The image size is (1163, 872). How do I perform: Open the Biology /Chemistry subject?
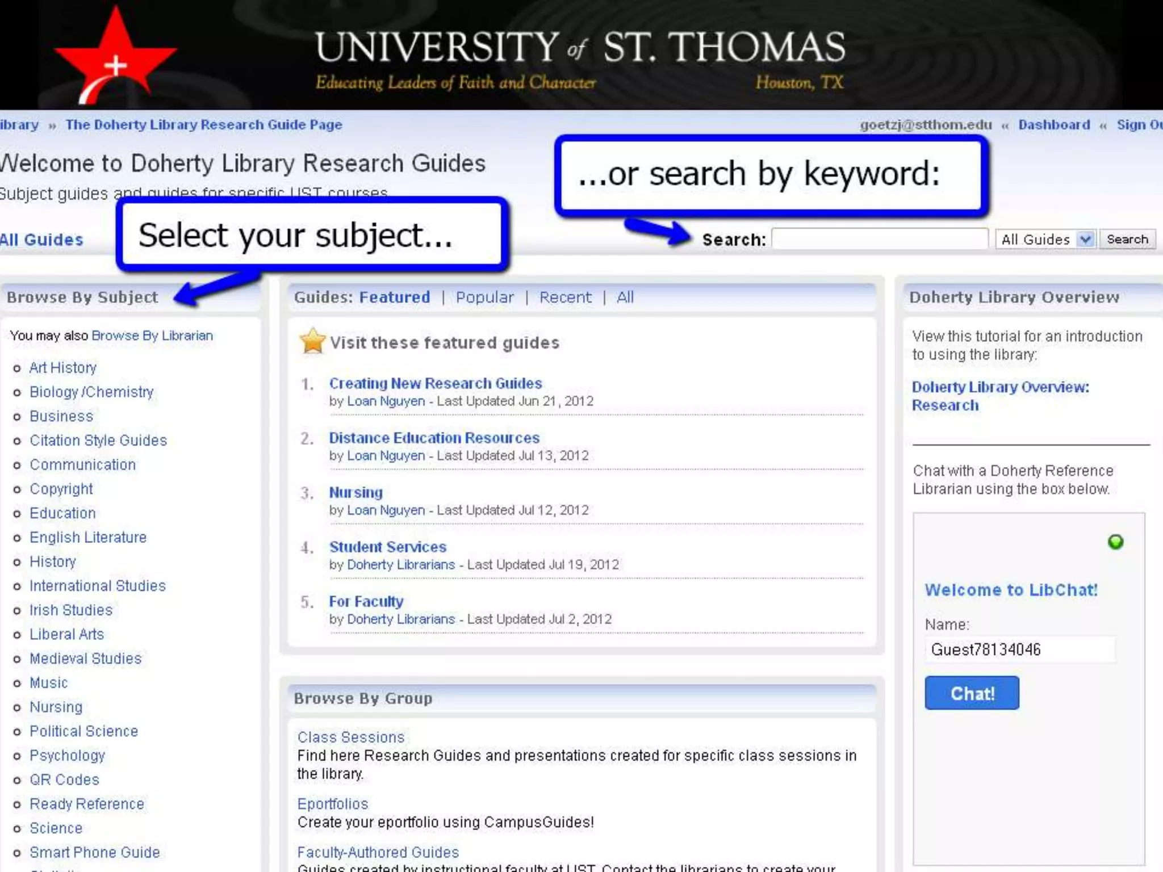click(91, 392)
